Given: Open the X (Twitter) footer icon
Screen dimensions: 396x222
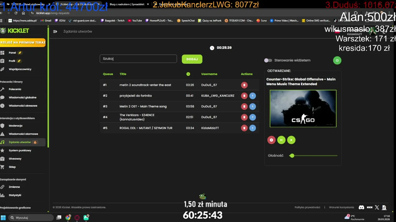Looking at the screenshot, I should (377, 208).
